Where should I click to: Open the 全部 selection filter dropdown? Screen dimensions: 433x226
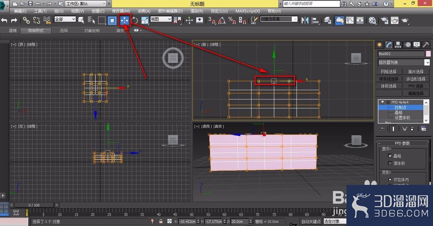65,19
